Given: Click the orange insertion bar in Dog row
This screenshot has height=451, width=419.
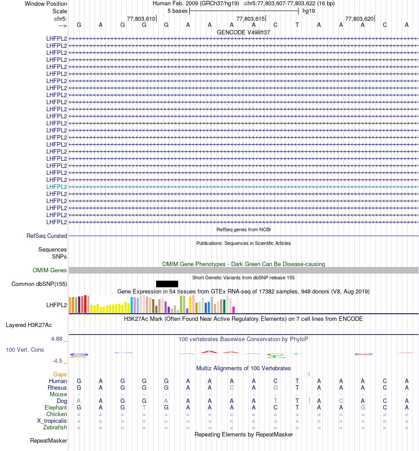Looking at the screenshot, I should 309,400.
